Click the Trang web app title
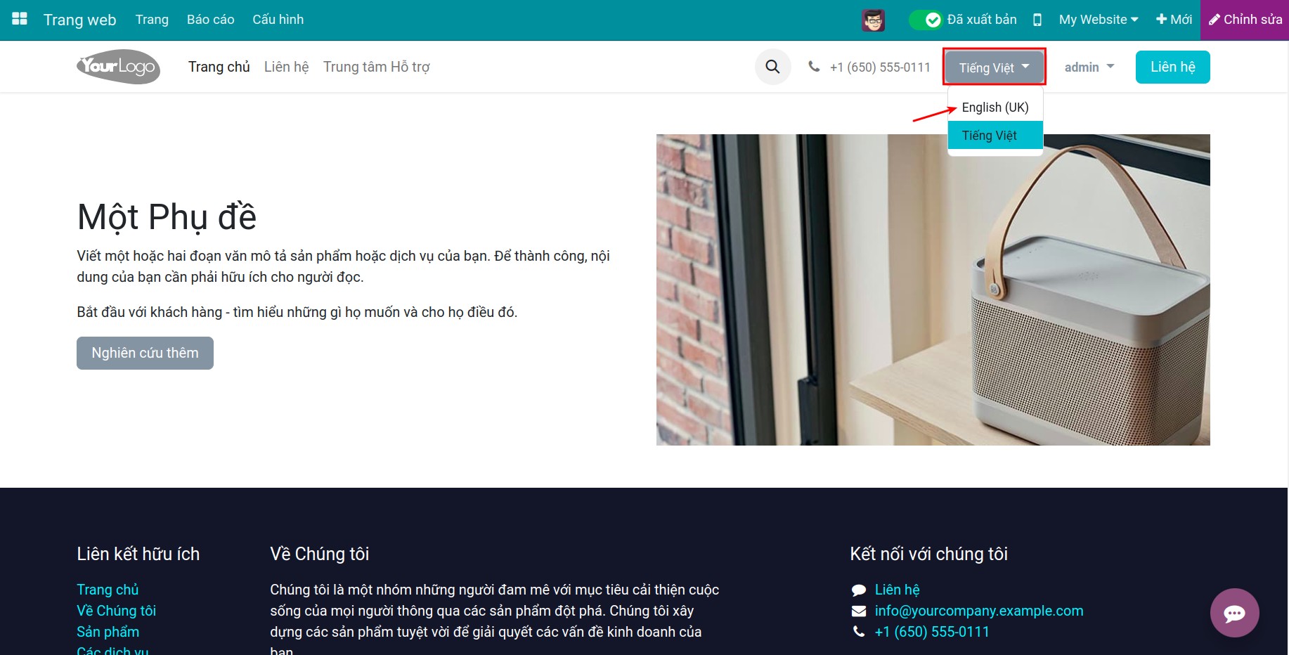The width and height of the screenshot is (1289, 655). click(x=80, y=20)
